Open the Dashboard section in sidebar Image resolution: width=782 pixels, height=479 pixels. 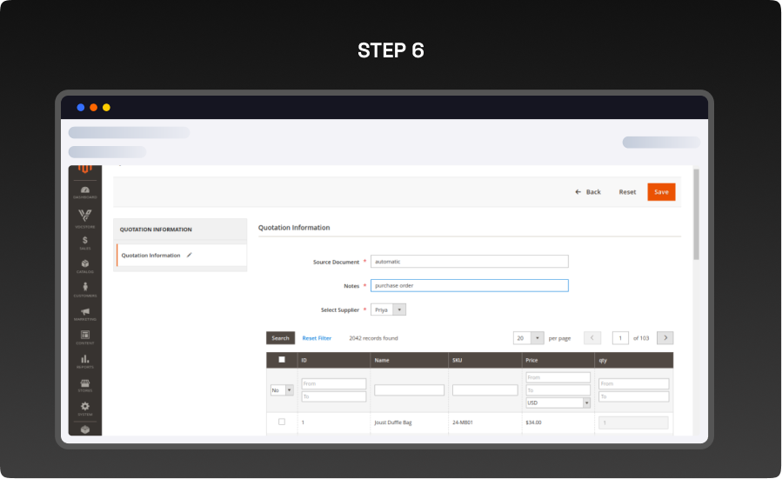point(85,192)
